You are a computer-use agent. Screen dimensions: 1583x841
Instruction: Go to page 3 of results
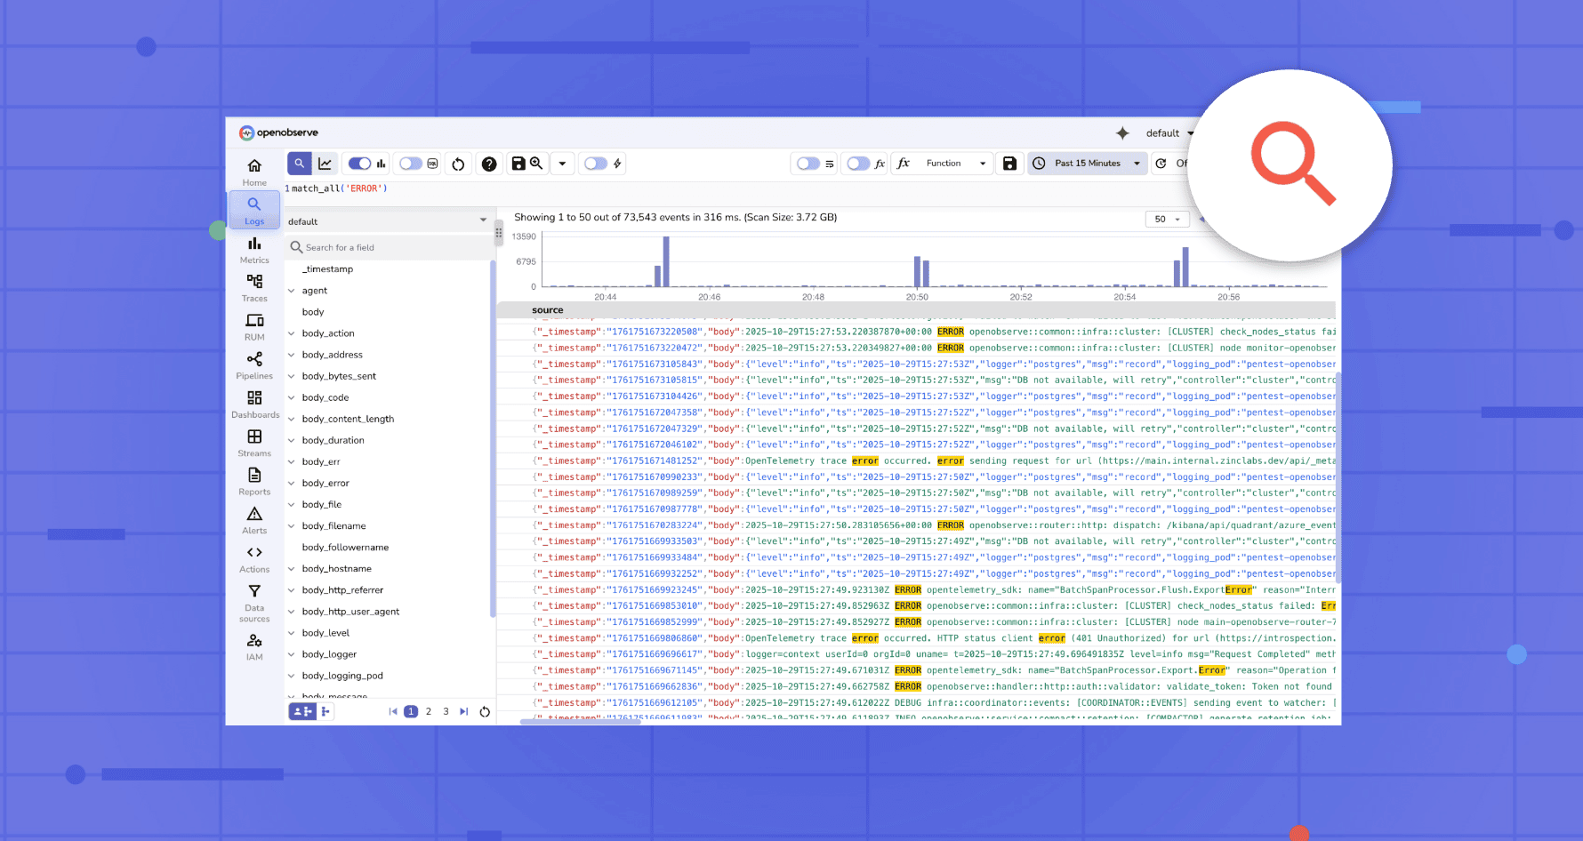[446, 711]
